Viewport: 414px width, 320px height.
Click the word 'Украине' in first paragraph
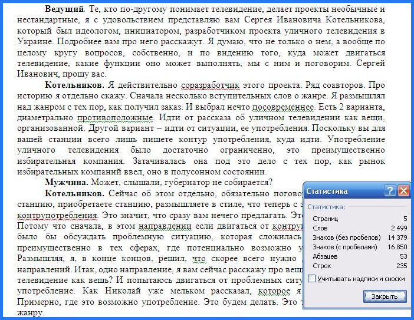click(x=34, y=42)
